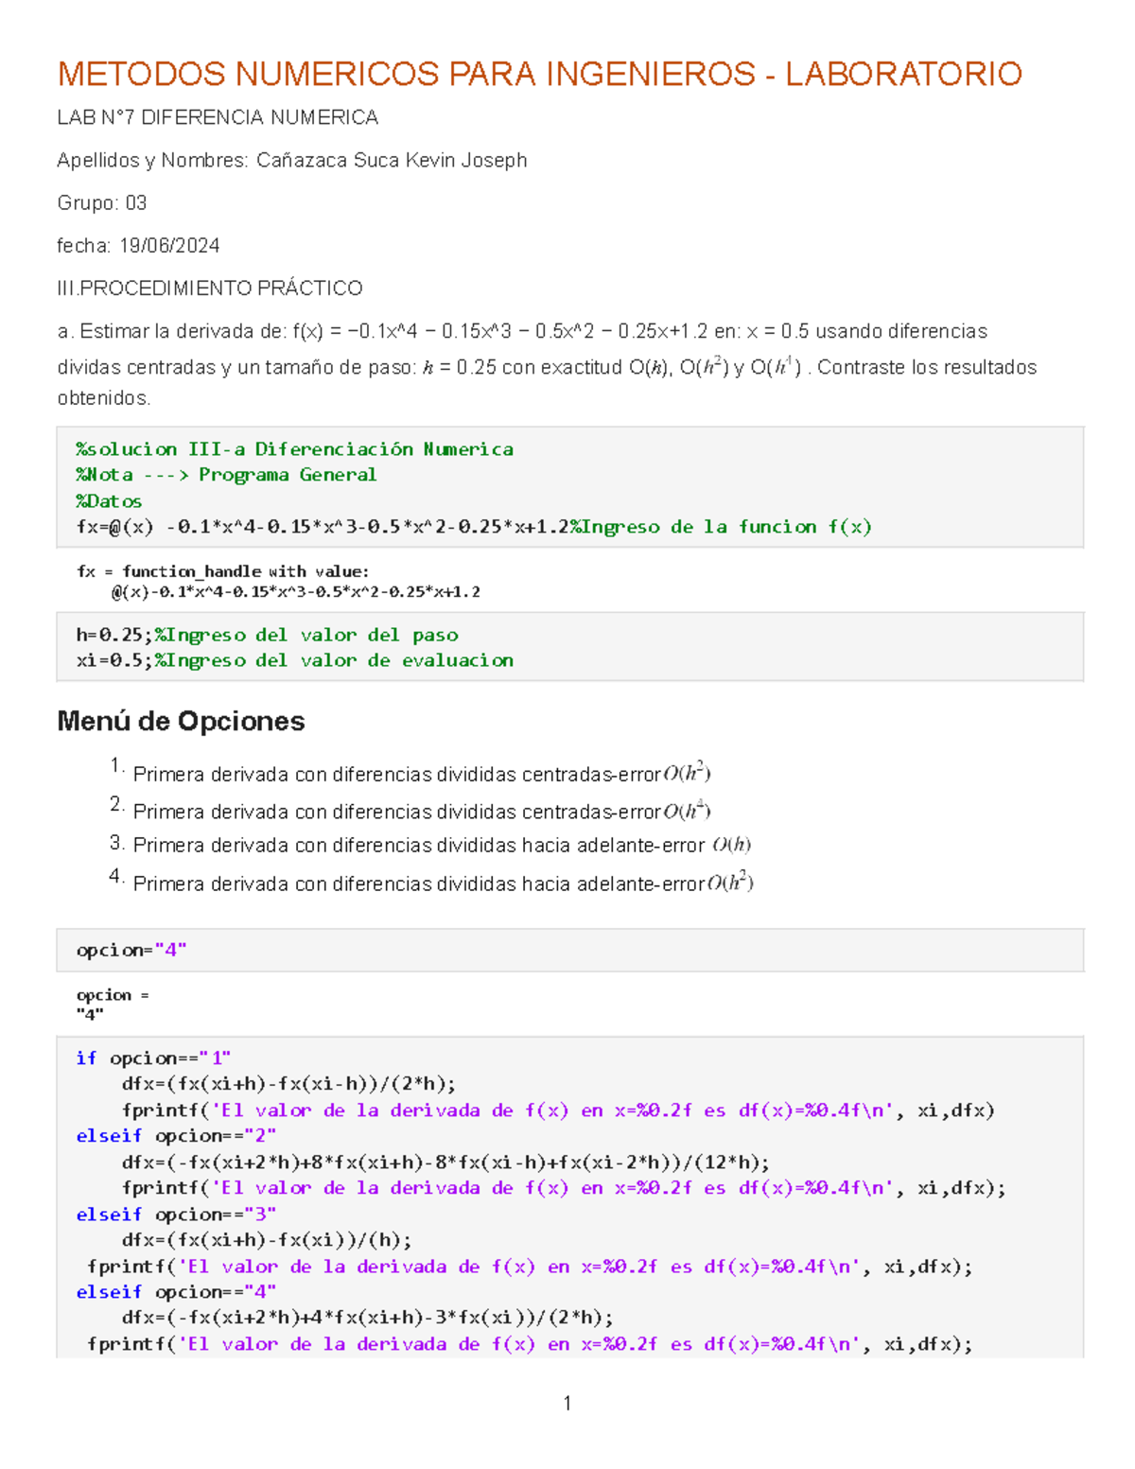Click the fx=@(x) function definition line
1135x1469 pixels.
point(473,527)
